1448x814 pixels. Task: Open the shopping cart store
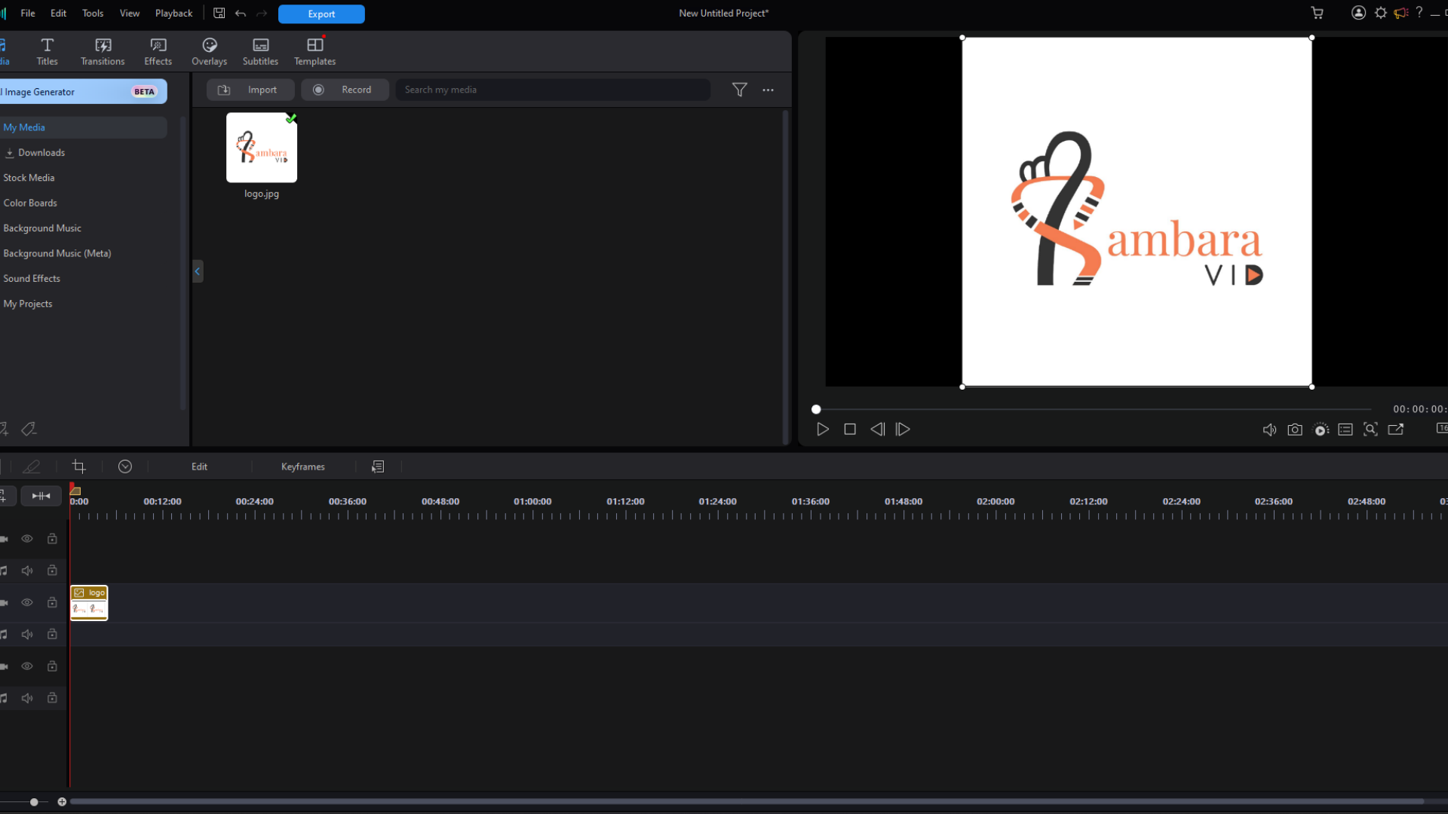click(x=1317, y=13)
